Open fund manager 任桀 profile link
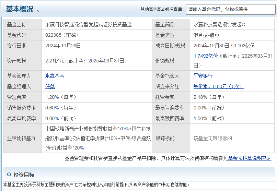 point(50,86)
